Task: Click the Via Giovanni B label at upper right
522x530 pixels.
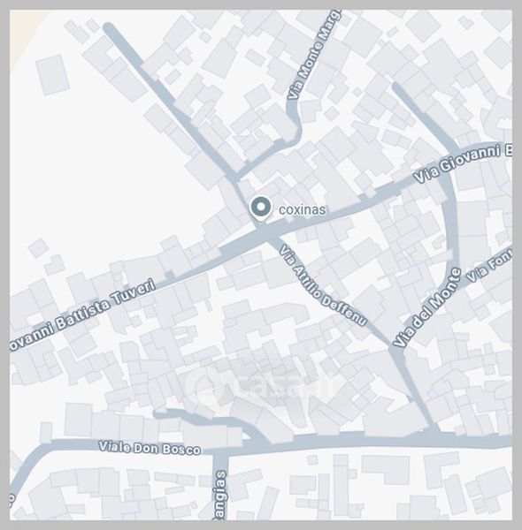Action: pyautogui.click(x=463, y=163)
